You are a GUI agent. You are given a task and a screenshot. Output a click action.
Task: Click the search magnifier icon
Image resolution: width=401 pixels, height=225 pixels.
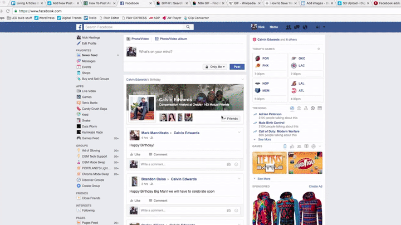[188, 27]
